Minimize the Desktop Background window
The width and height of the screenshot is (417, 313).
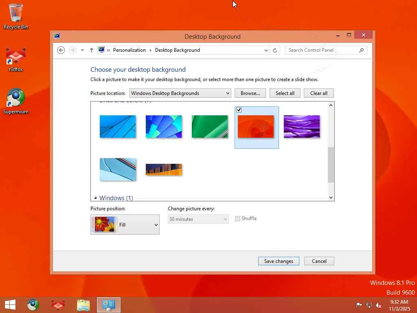[338, 35]
